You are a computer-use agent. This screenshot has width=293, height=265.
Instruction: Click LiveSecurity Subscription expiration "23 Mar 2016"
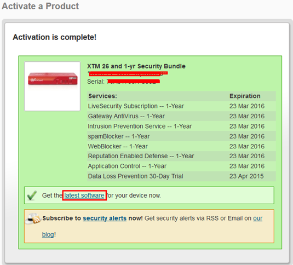tap(247, 106)
